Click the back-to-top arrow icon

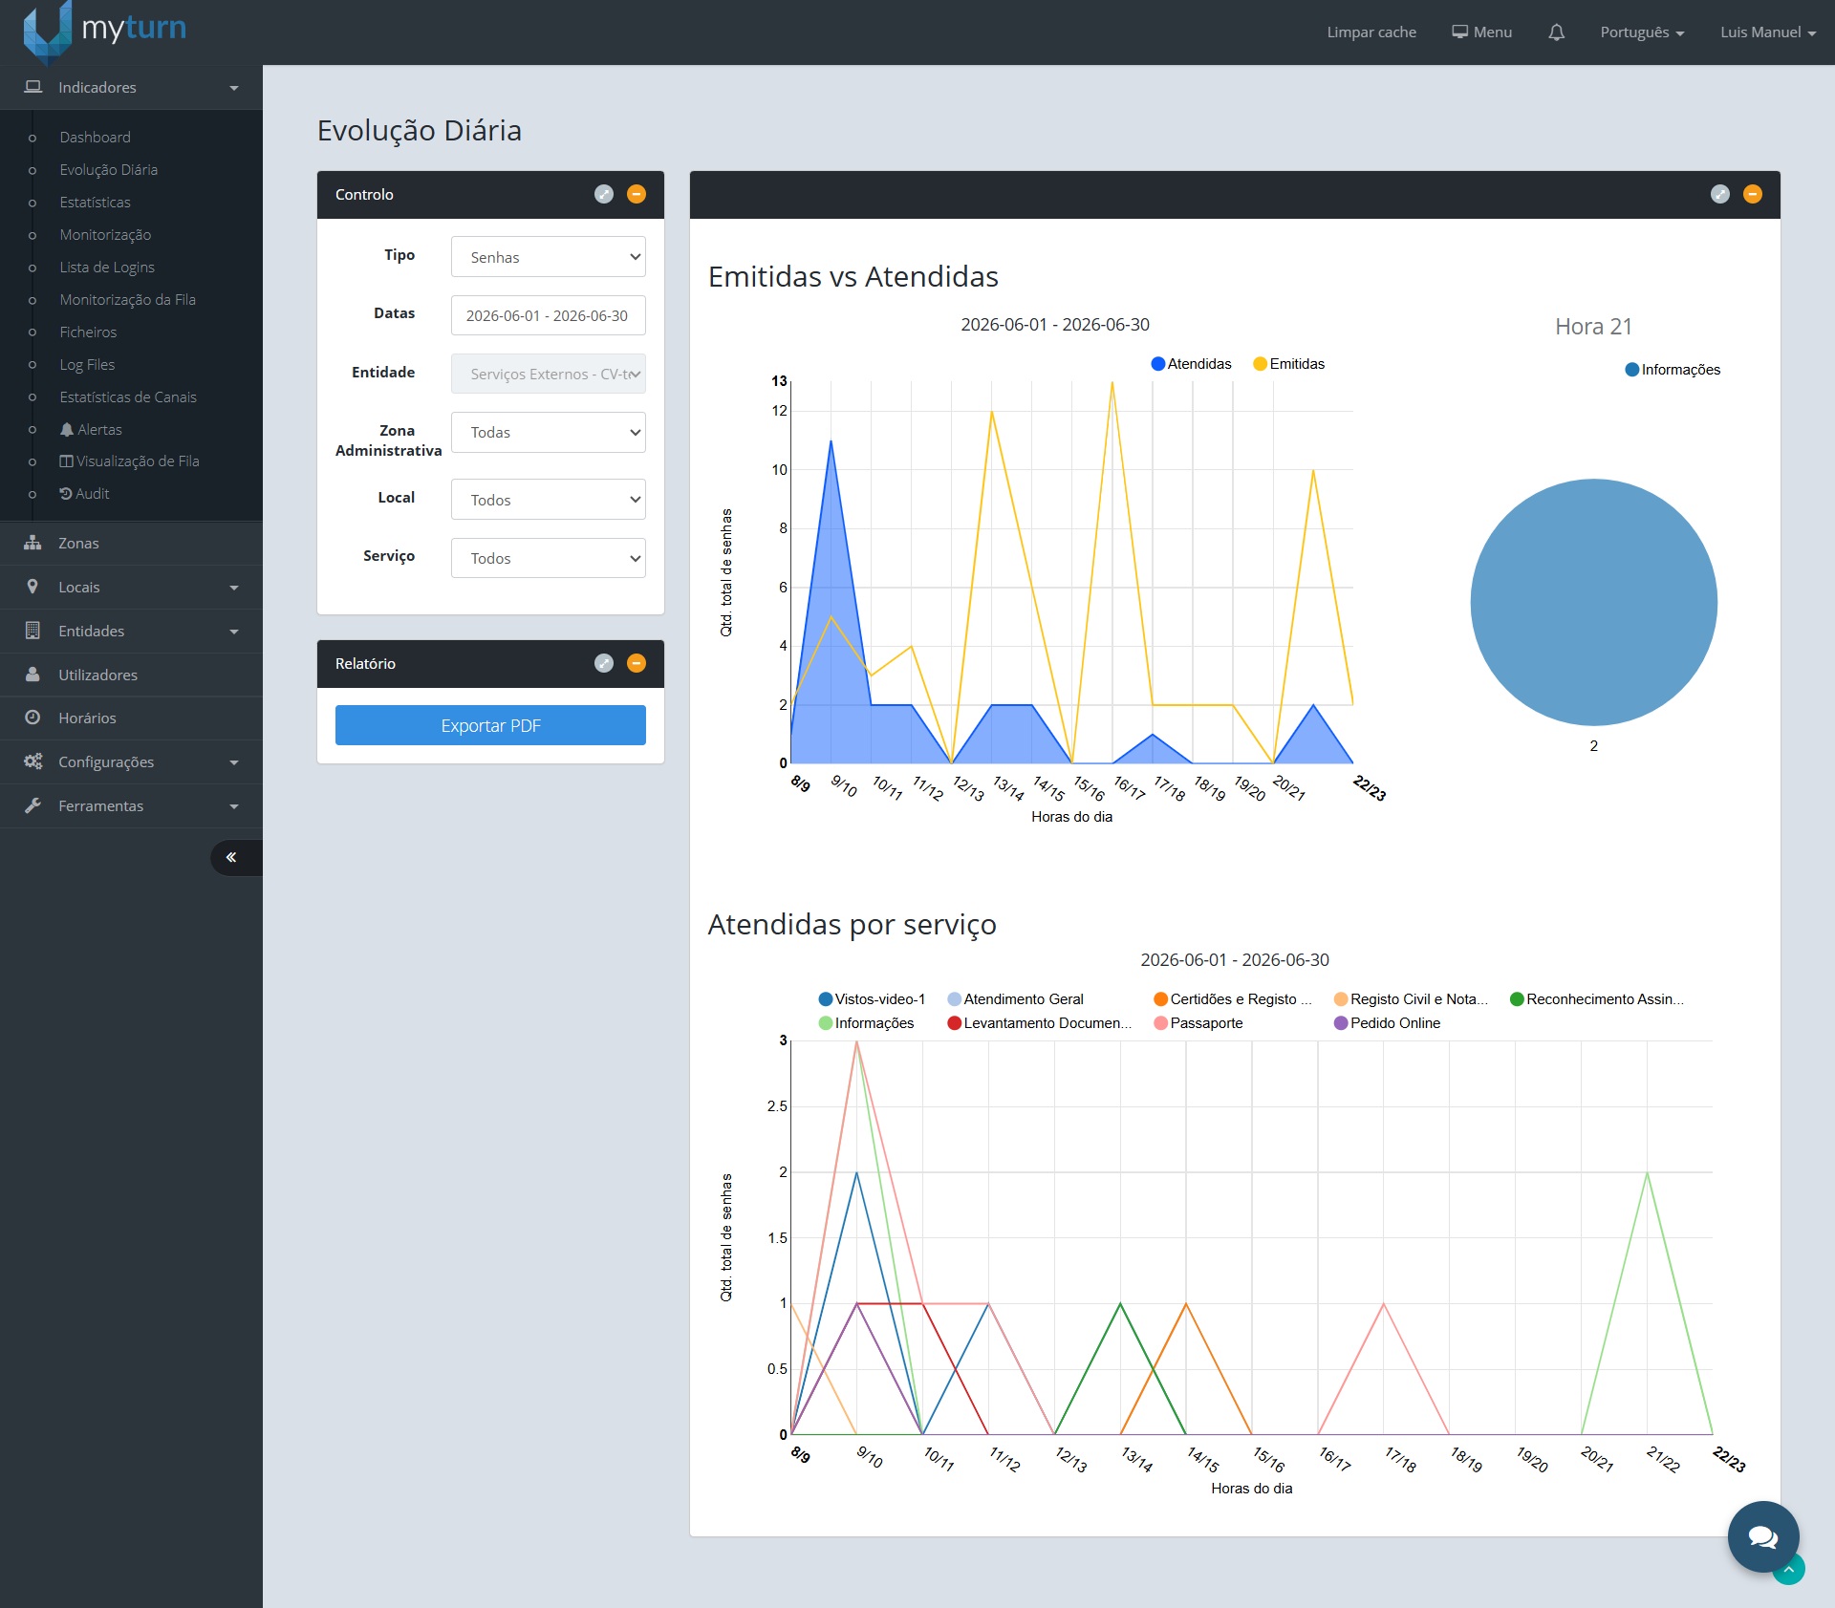[x=1789, y=1570]
